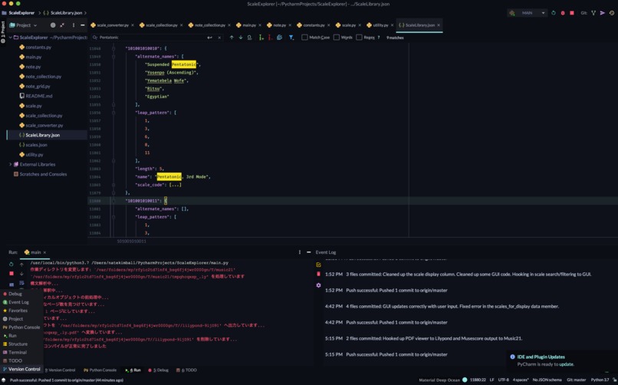Select Terminal in tool window popup

pos(18,352)
